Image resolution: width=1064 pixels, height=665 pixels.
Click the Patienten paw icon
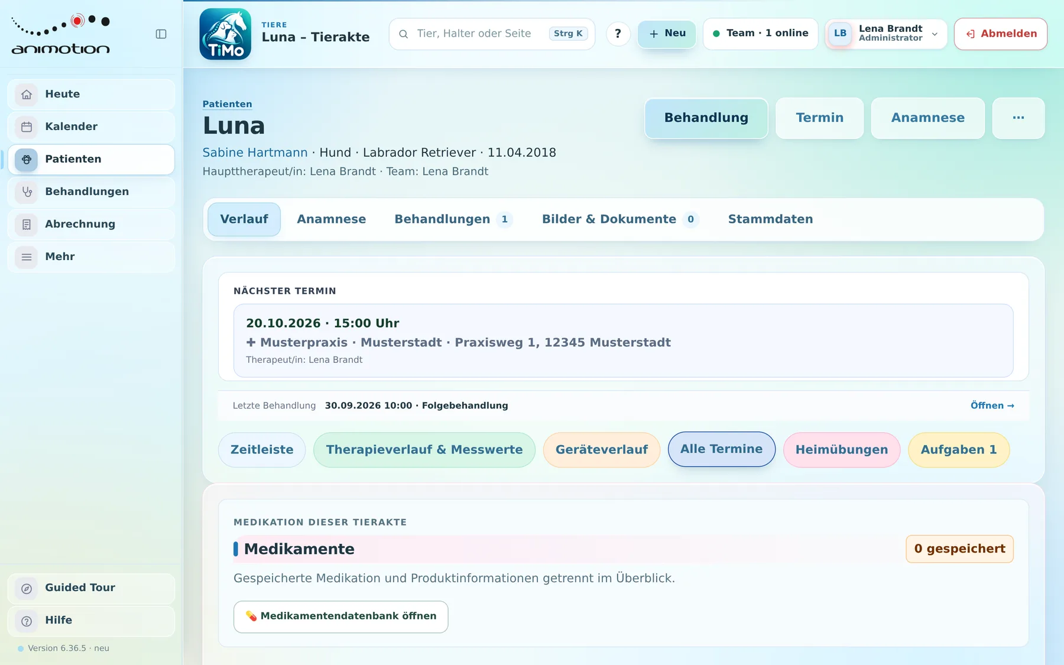[27, 160]
